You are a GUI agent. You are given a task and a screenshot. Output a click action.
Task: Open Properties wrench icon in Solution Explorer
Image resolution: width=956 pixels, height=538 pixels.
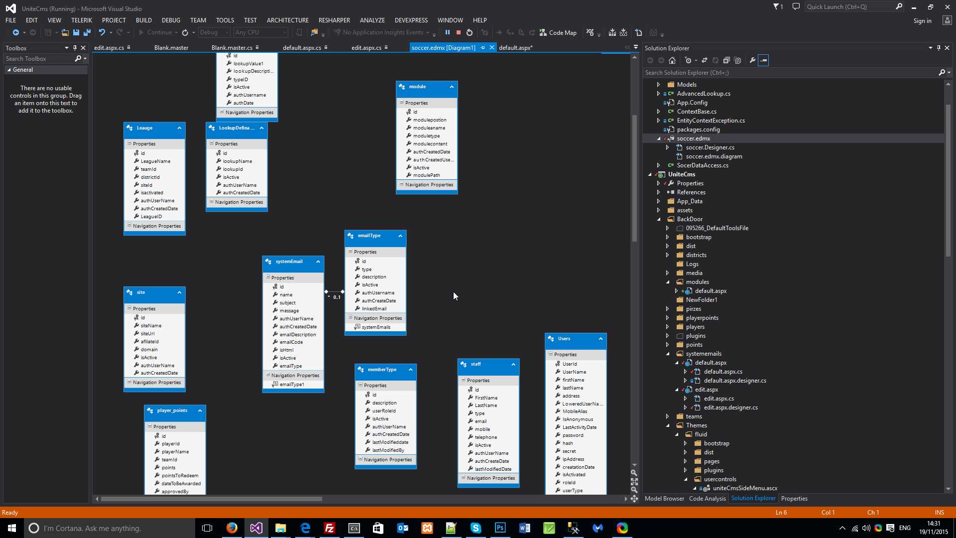[752, 60]
